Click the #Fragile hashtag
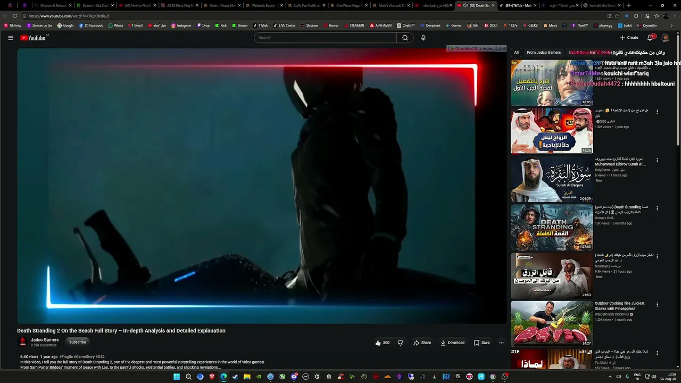681x383 pixels. coord(66,357)
